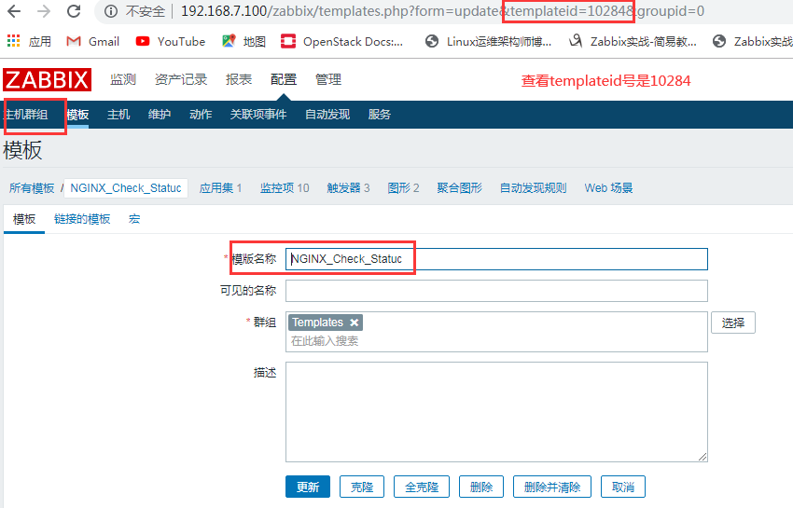Go to the 主机群组 submenu
The height and width of the screenshot is (508, 793).
(x=26, y=115)
